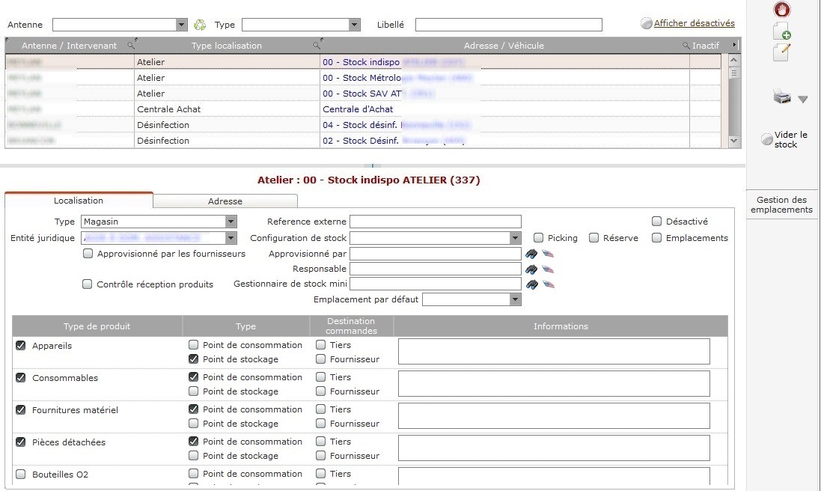Open the Type filter dropdown at top
821x491 pixels.
[x=355, y=25]
